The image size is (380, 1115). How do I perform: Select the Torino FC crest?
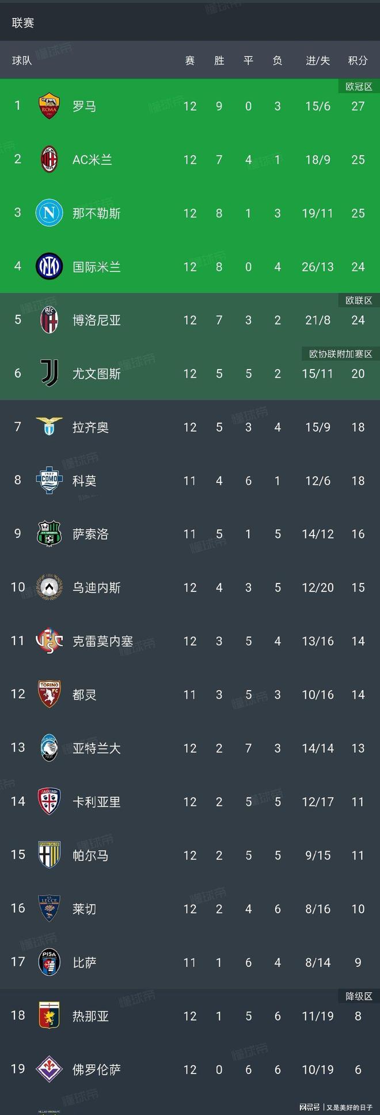click(x=50, y=695)
